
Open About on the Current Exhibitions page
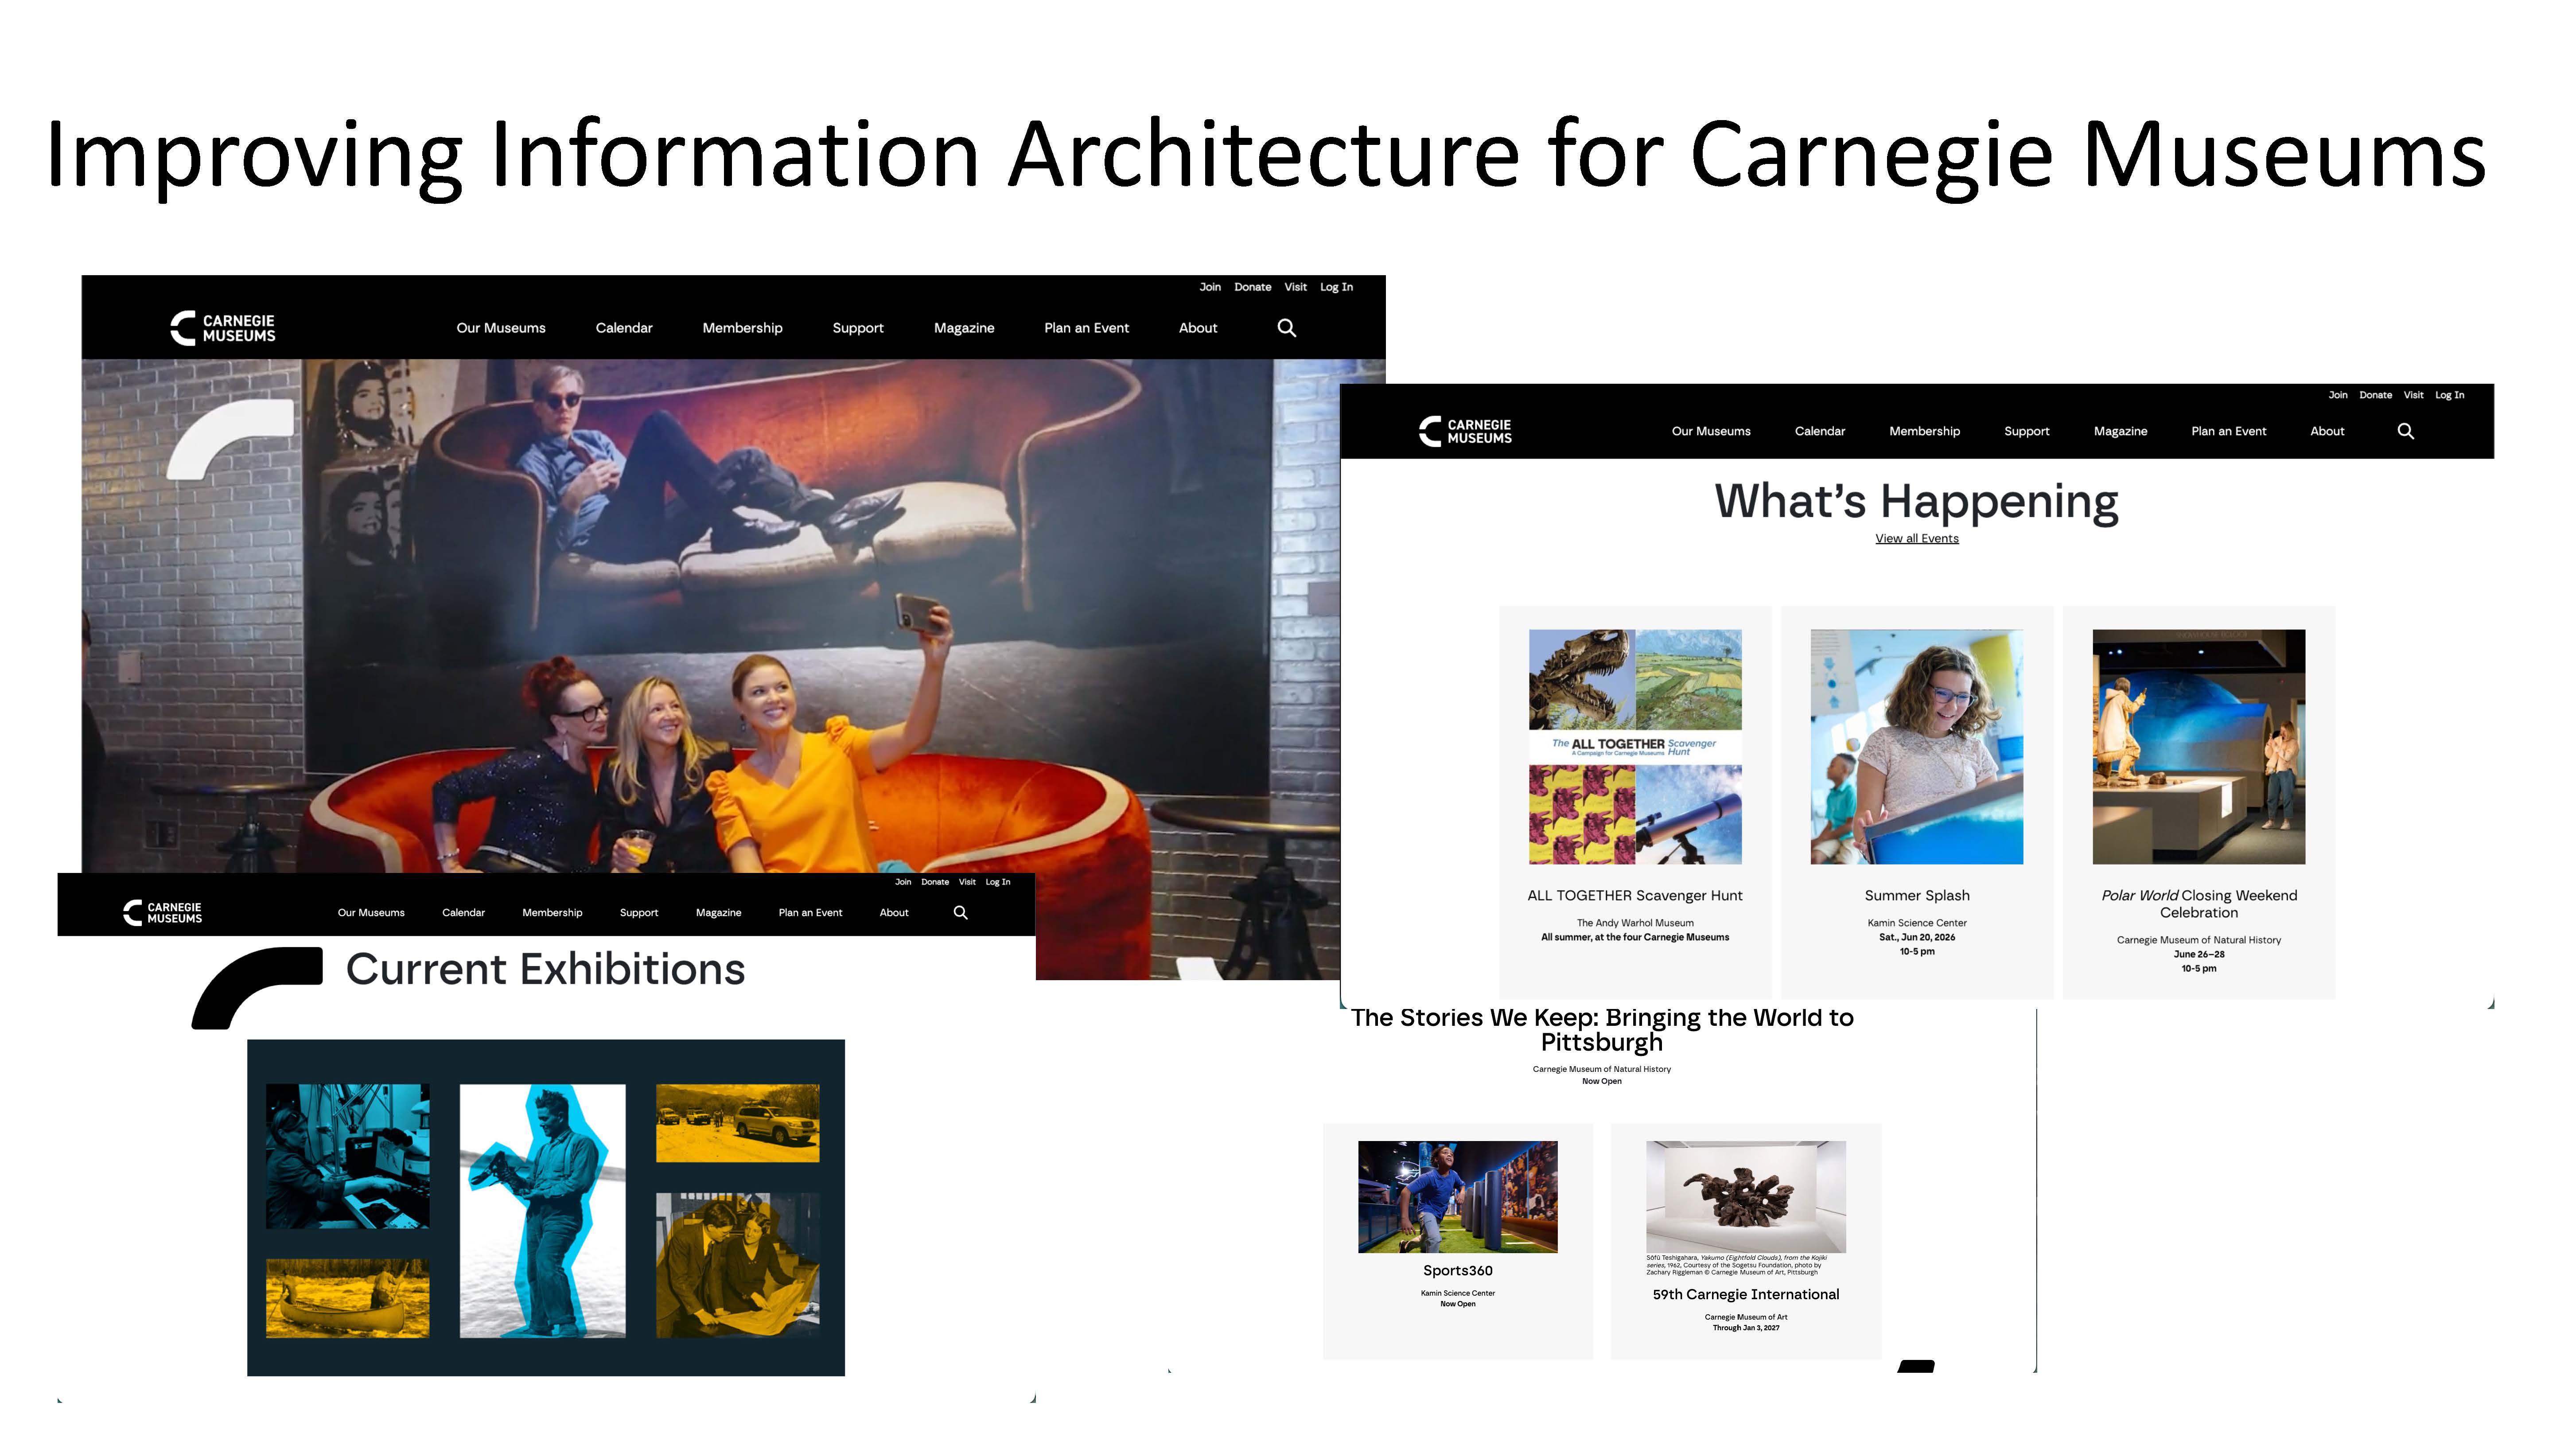[x=894, y=912]
